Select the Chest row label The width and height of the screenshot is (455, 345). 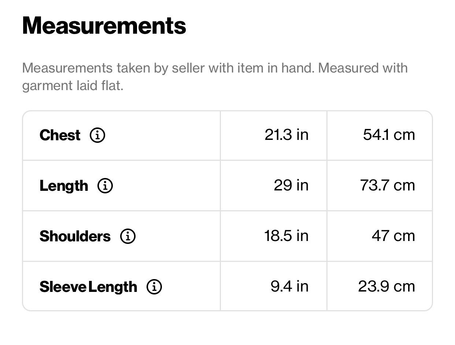point(60,135)
